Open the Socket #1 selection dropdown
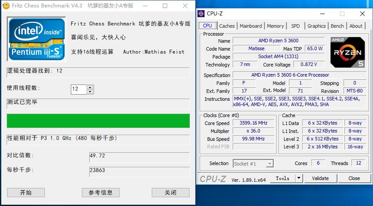 click(253, 164)
